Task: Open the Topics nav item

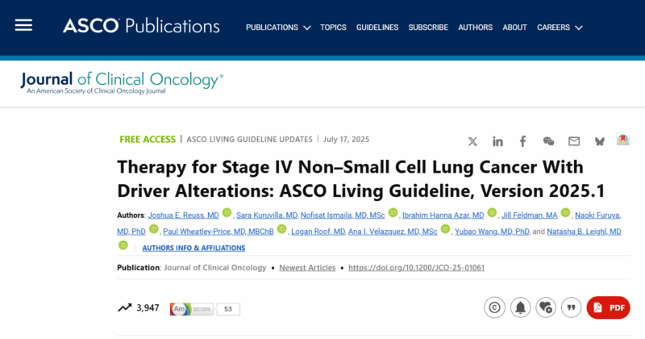Action: 333,27
